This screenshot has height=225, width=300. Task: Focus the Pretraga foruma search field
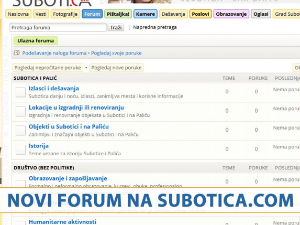[58, 27]
